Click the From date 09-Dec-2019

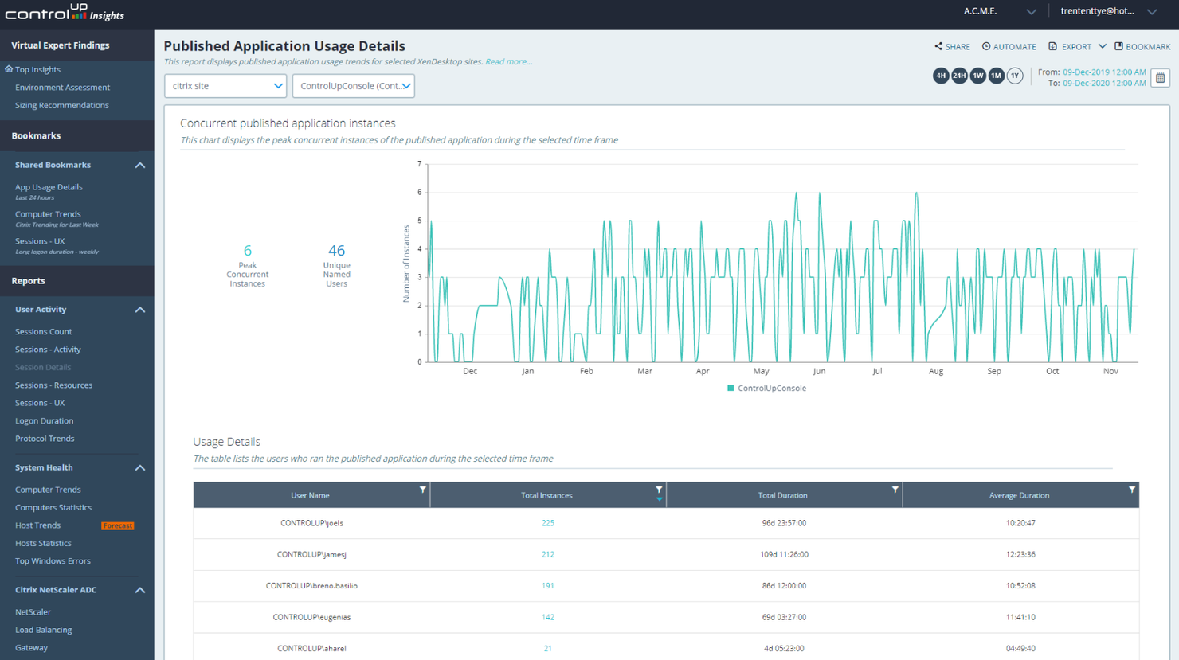click(x=1104, y=72)
